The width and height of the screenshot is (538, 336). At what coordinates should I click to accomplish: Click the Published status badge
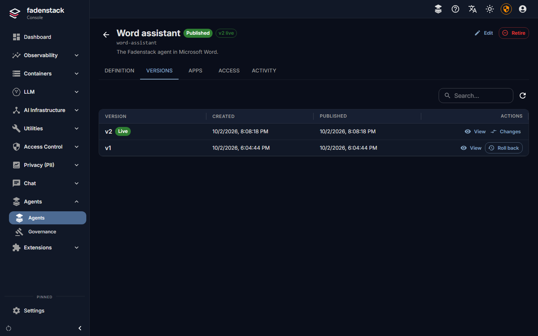(198, 33)
